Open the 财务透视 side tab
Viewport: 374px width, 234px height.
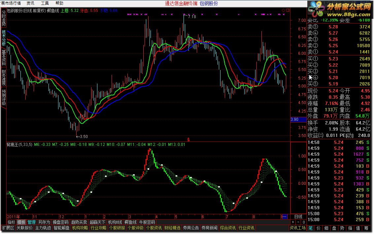click(4, 78)
